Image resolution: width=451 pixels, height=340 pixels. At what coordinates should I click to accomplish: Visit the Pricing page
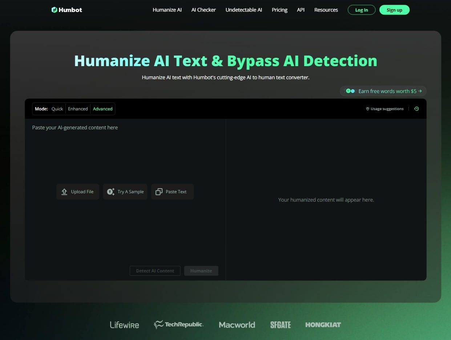[279, 10]
